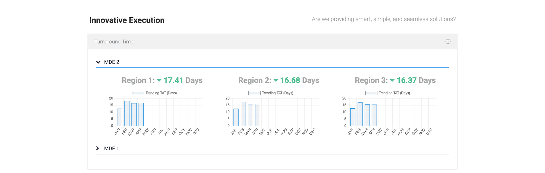Click the Turnaround Time panel title
The image size is (545, 173).
tap(114, 42)
